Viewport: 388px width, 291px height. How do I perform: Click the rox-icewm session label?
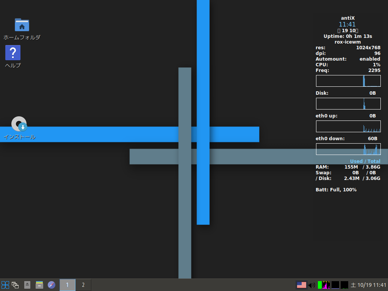pyautogui.click(x=348, y=42)
